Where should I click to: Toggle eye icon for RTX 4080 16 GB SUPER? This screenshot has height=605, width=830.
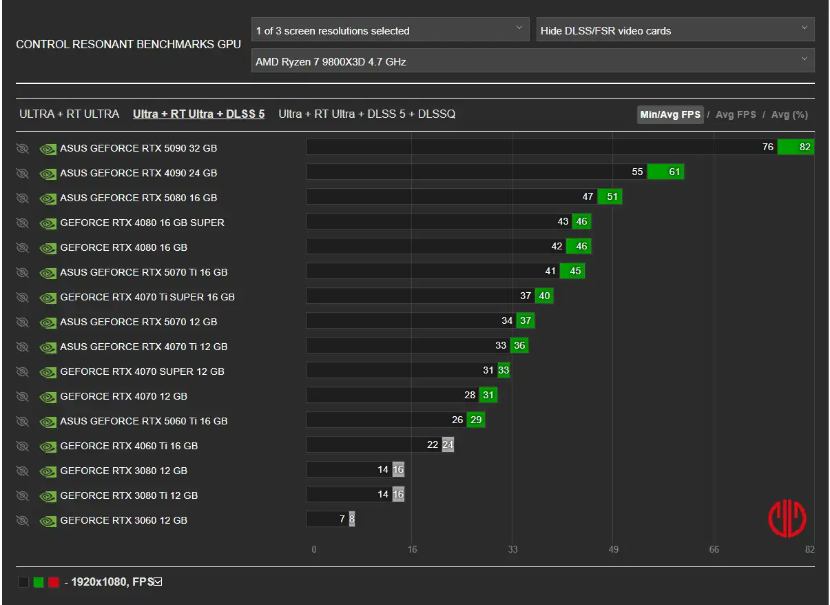22,223
